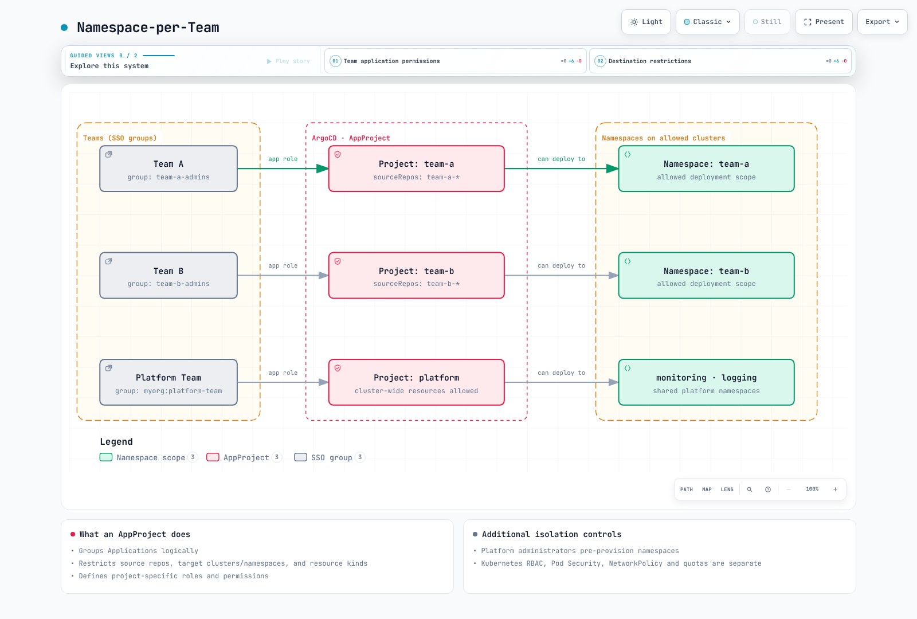Click 'Platform administrators pre-provision namespaces' bullet
The height and width of the screenshot is (619, 917).
[580, 551]
